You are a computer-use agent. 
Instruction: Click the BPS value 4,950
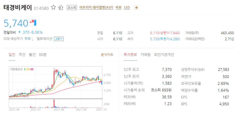[224, 104]
